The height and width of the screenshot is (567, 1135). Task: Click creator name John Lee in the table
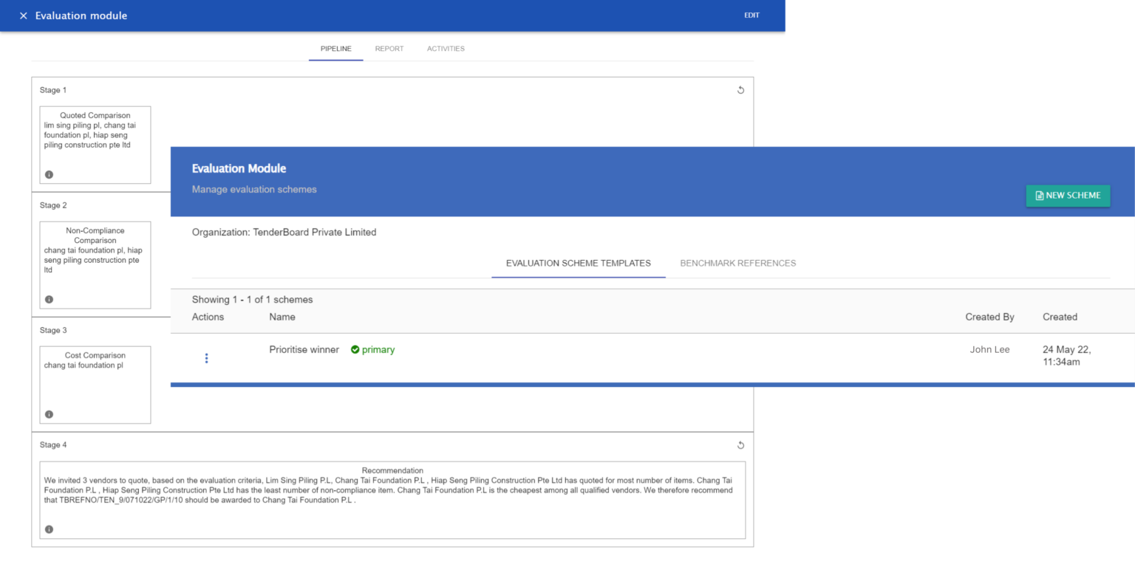point(989,349)
